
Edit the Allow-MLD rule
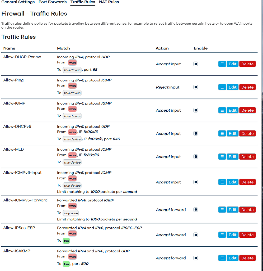click(x=232, y=156)
